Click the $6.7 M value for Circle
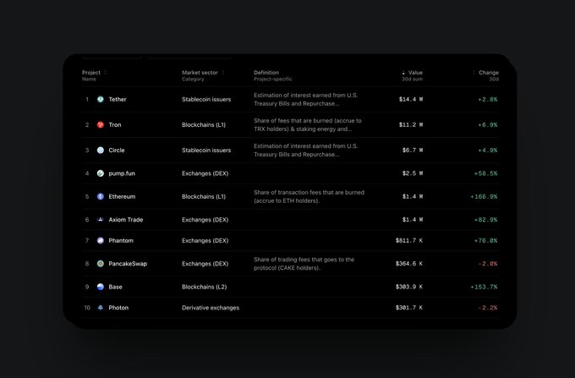This screenshot has height=378, width=575. point(413,151)
